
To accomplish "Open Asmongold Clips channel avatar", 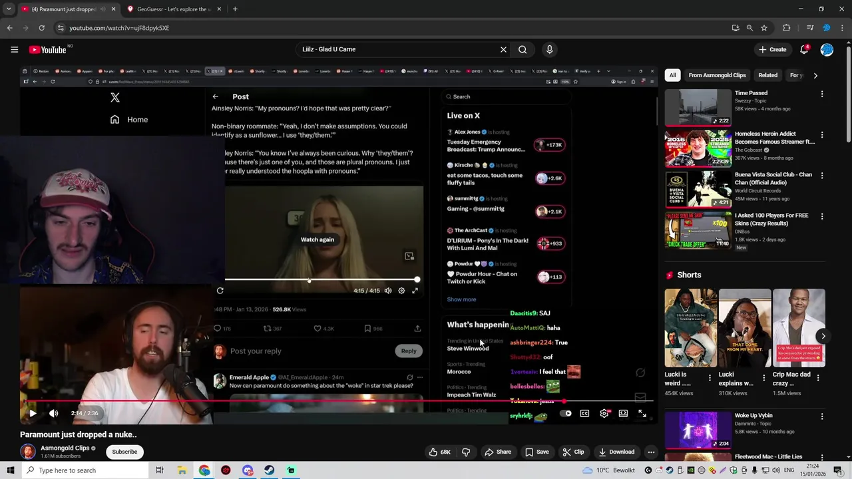I will tap(28, 452).
